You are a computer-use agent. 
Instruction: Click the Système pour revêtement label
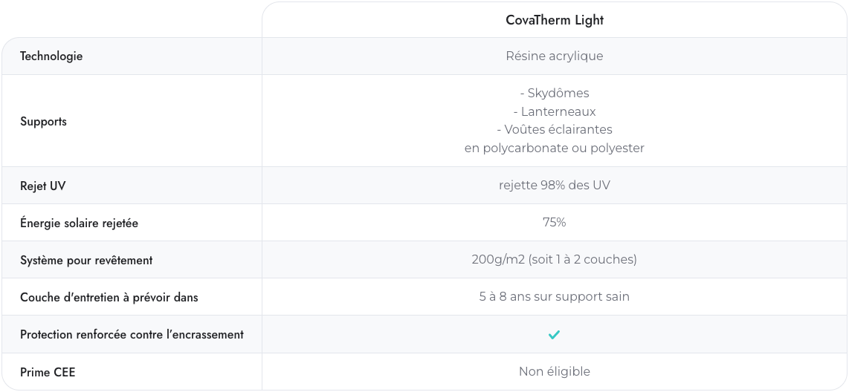86,260
